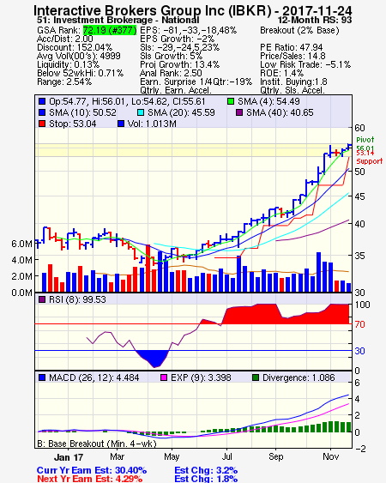Click the 'SMA (40): 40.65' legend text

pyautogui.click(x=280, y=112)
